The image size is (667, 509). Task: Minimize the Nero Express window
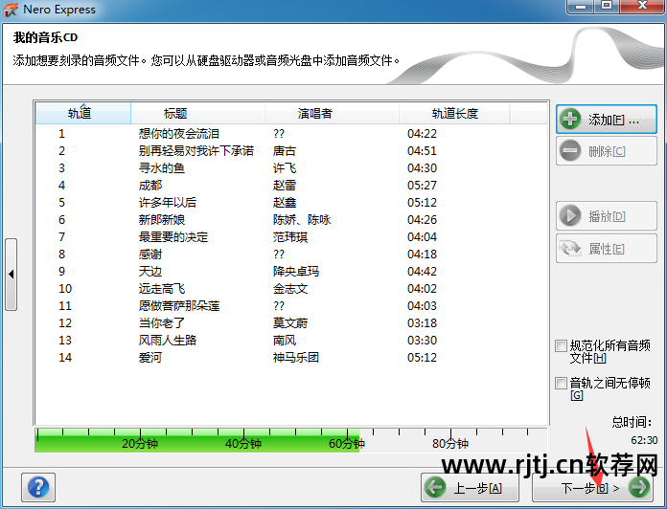coord(581,6)
